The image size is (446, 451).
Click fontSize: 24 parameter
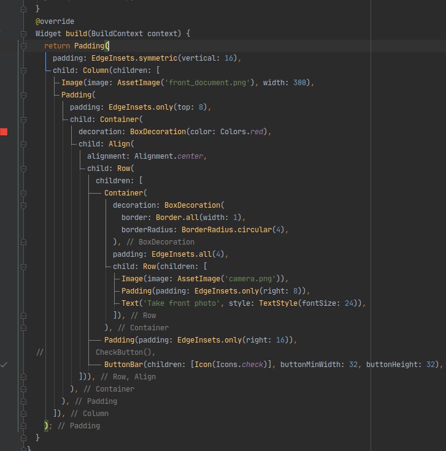pos(328,303)
